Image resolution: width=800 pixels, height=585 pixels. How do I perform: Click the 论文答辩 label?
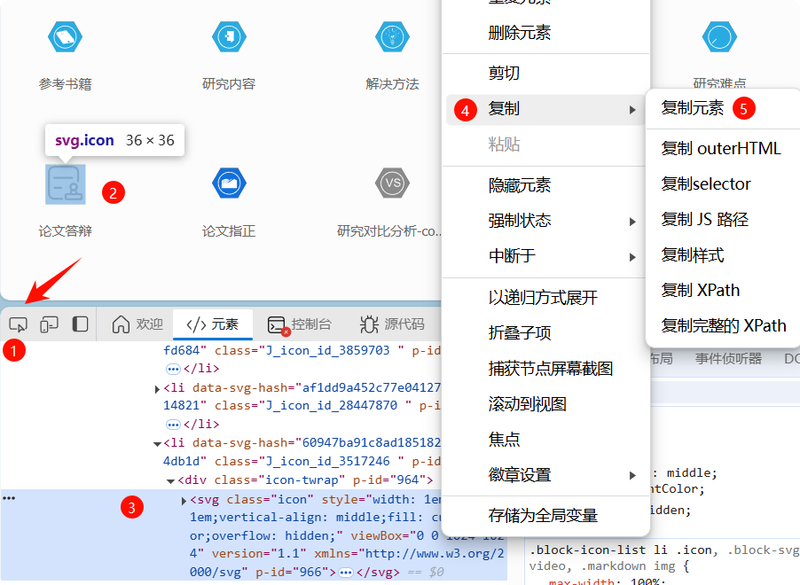coord(66,231)
